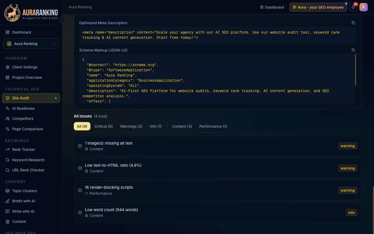Open Aura - your SEO employee chat
The image size is (374, 234).
click(x=318, y=7)
